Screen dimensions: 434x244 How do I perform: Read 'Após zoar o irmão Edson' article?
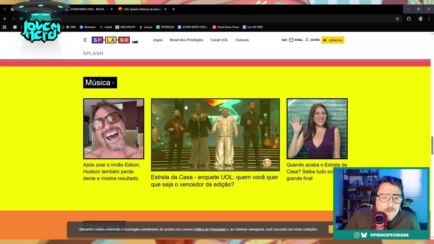[x=112, y=171]
